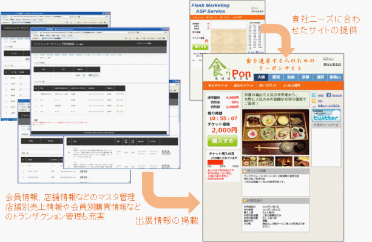Click the 無料会員登録 link

point(332,64)
